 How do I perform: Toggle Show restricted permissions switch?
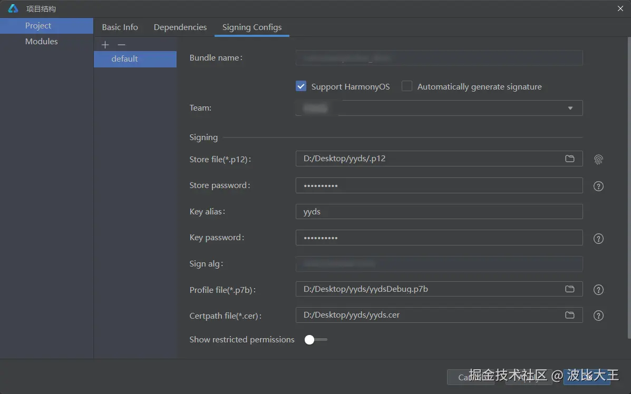[x=315, y=340]
